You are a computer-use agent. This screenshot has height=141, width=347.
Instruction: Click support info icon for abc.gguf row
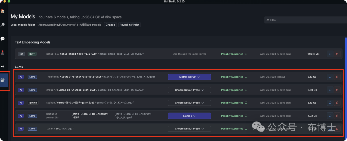246,129
